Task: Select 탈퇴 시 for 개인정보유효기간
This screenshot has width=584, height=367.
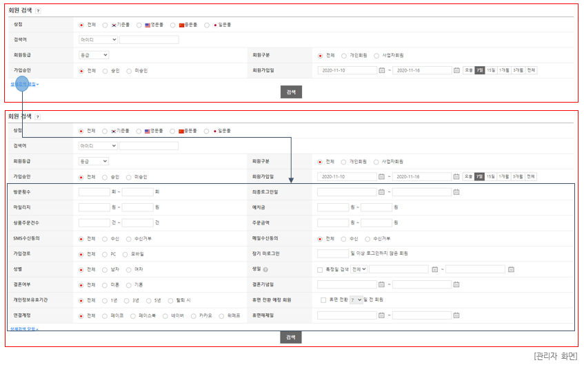Action: tap(170, 301)
